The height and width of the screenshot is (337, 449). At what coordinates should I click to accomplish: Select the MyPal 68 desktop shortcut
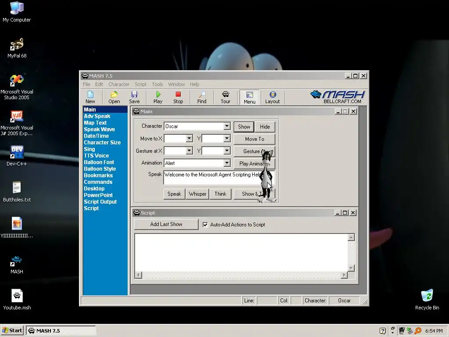coord(17,48)
